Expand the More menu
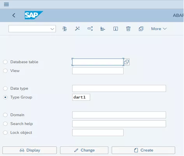The image size is (184, 156). [x=159, y=29]
